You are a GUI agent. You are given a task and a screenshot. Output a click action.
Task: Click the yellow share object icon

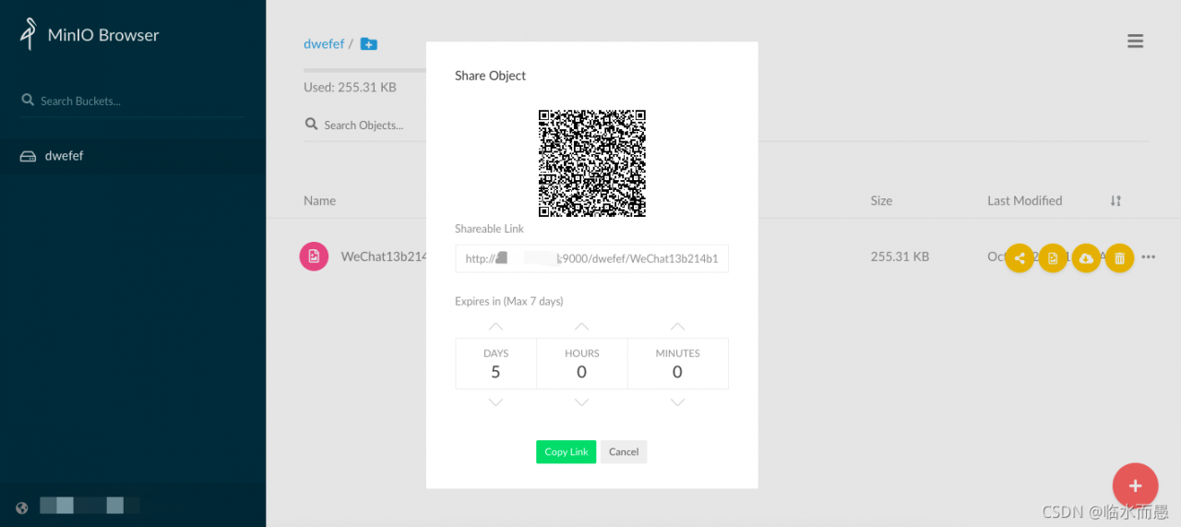[1020, 258]
